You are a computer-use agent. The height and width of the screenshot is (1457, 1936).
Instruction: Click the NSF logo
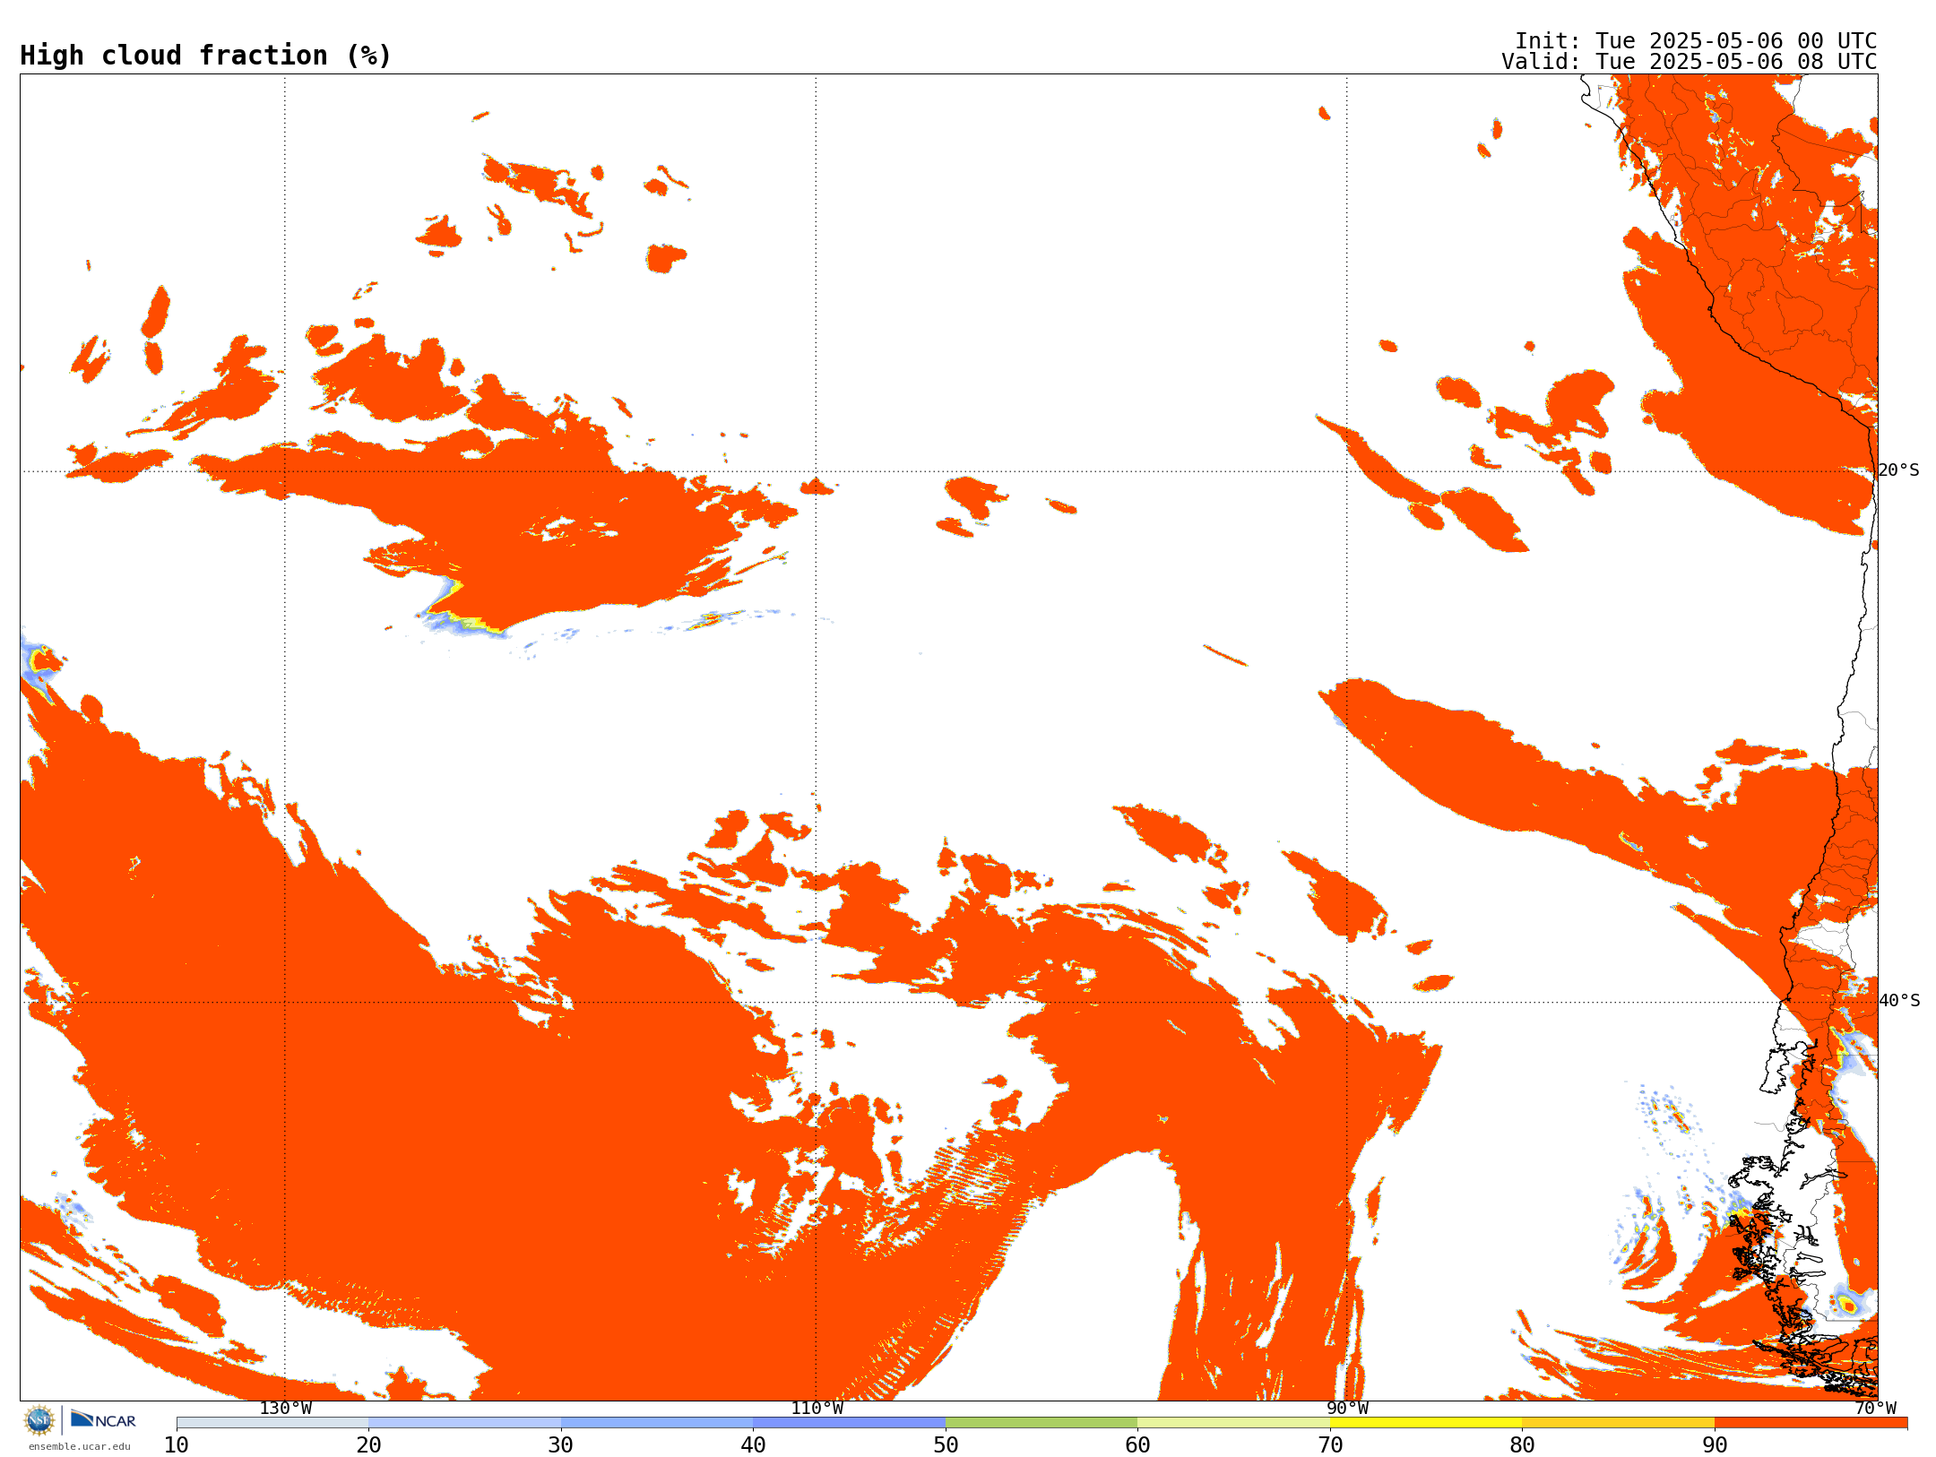(39, 1419)
